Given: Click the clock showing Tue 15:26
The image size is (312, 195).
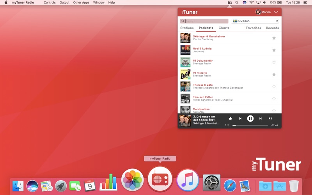Looking at the screenshot, I should pyautogui.click(x=293, y=3).
